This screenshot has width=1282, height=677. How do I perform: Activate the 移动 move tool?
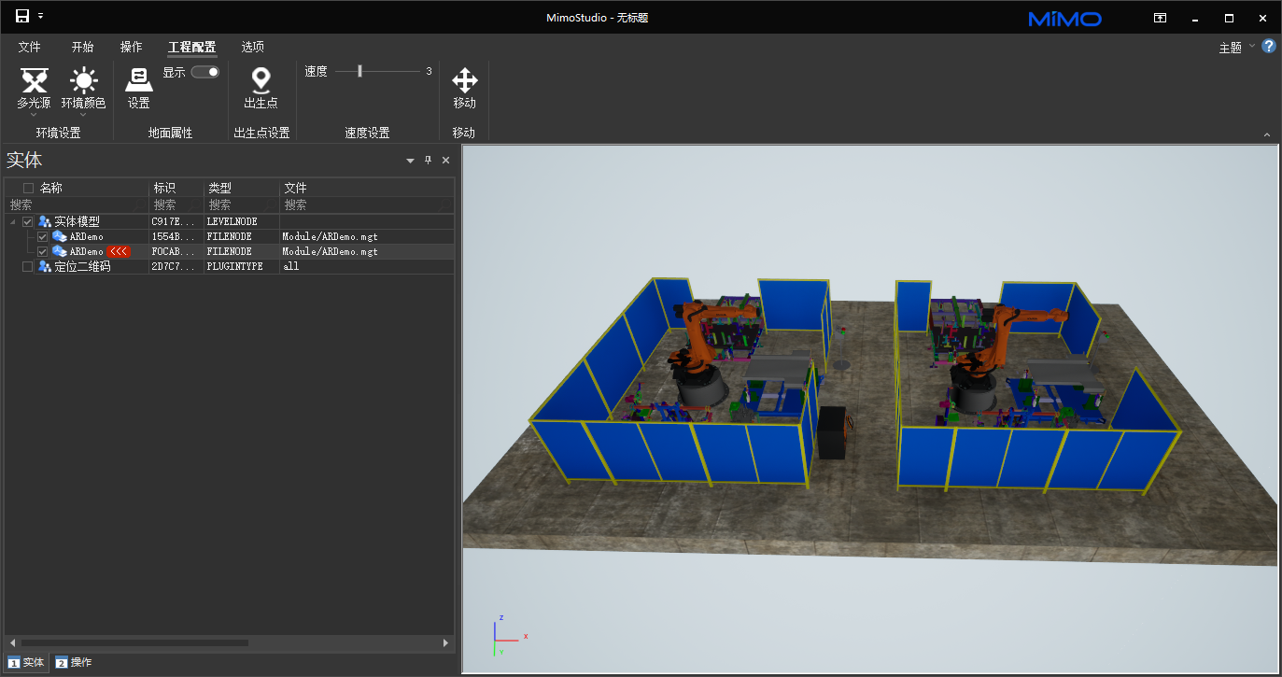(464, 82)
